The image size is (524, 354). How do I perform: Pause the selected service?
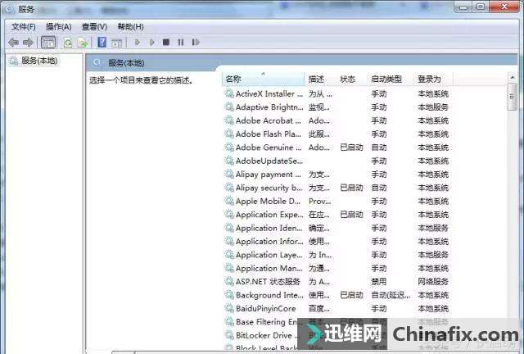[x=180, y=42]
